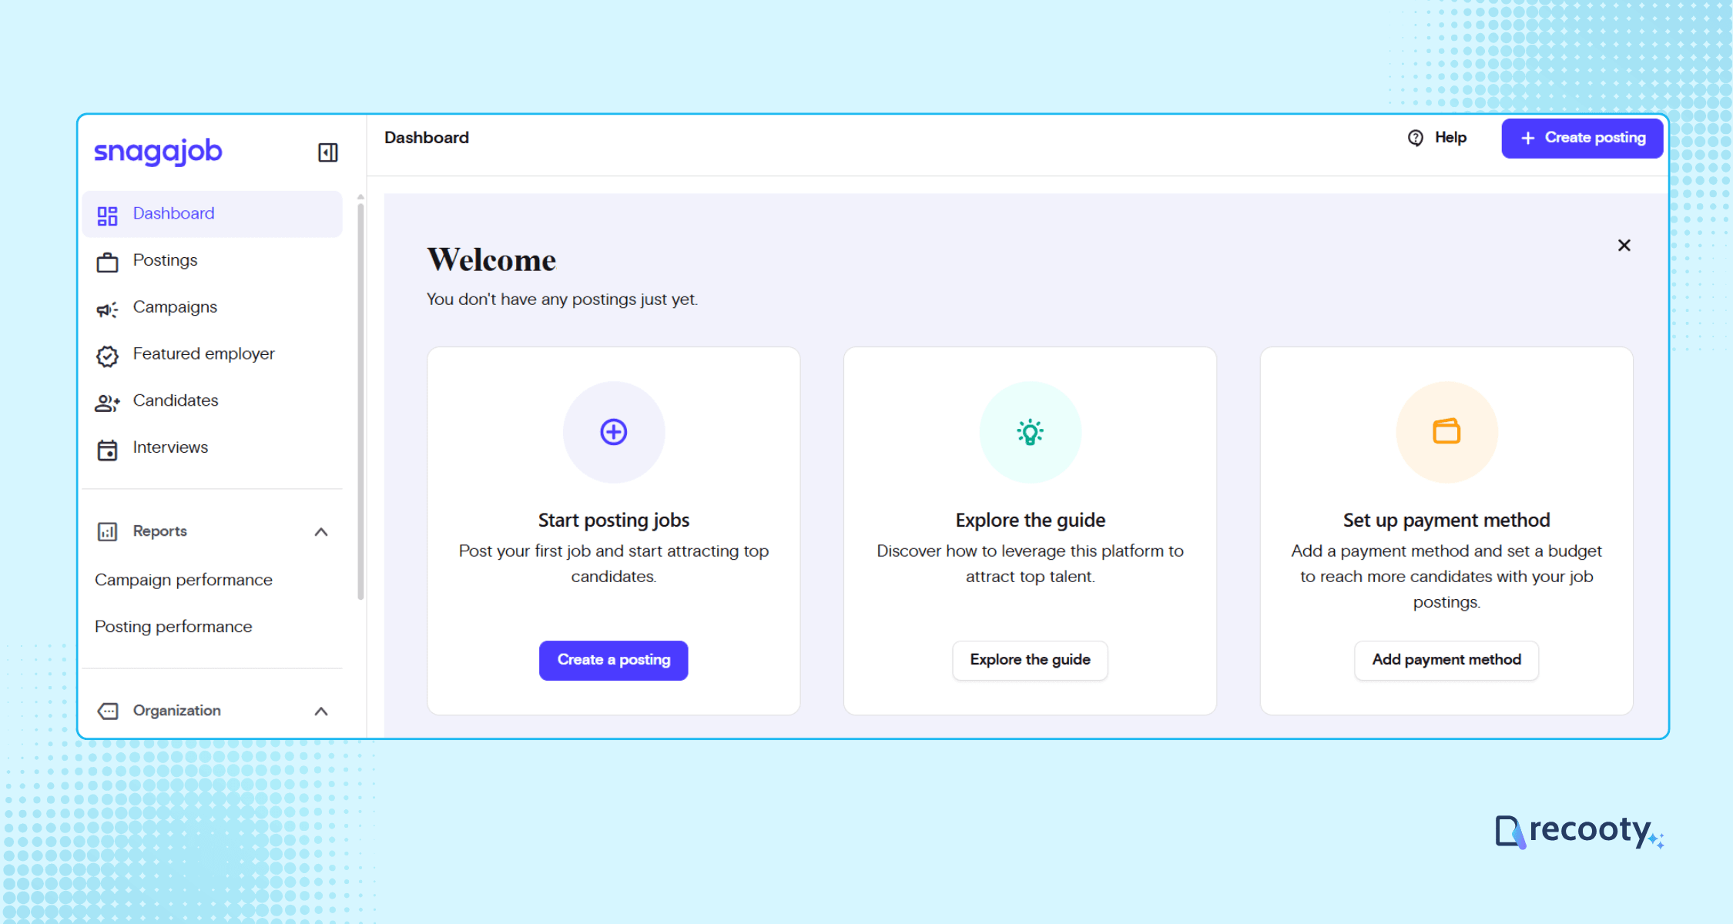Screen dimensions: 1733x924
Task: Click the orange wallet icon on payment card
Action: pyautogui.click(x=1446, y=432)
